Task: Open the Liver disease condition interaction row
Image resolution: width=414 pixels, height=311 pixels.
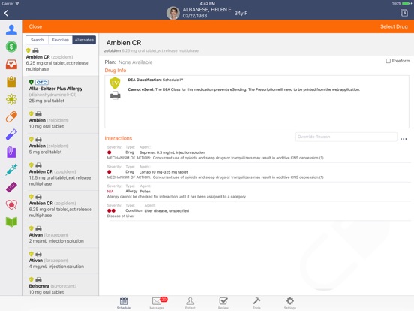Action: (x=258, y=211)
